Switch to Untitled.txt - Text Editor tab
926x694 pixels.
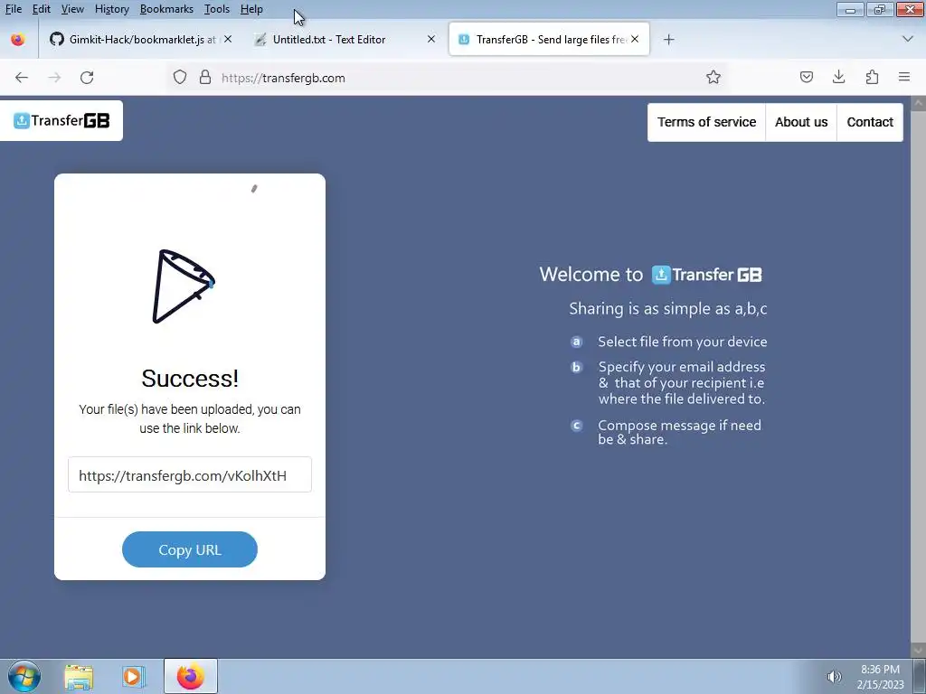345,40
